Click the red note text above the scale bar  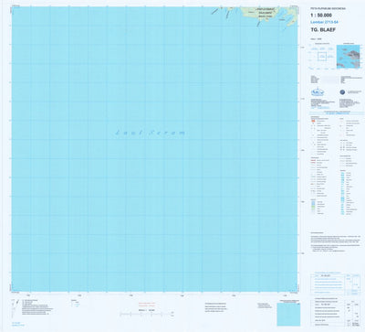tap(147, 304)
